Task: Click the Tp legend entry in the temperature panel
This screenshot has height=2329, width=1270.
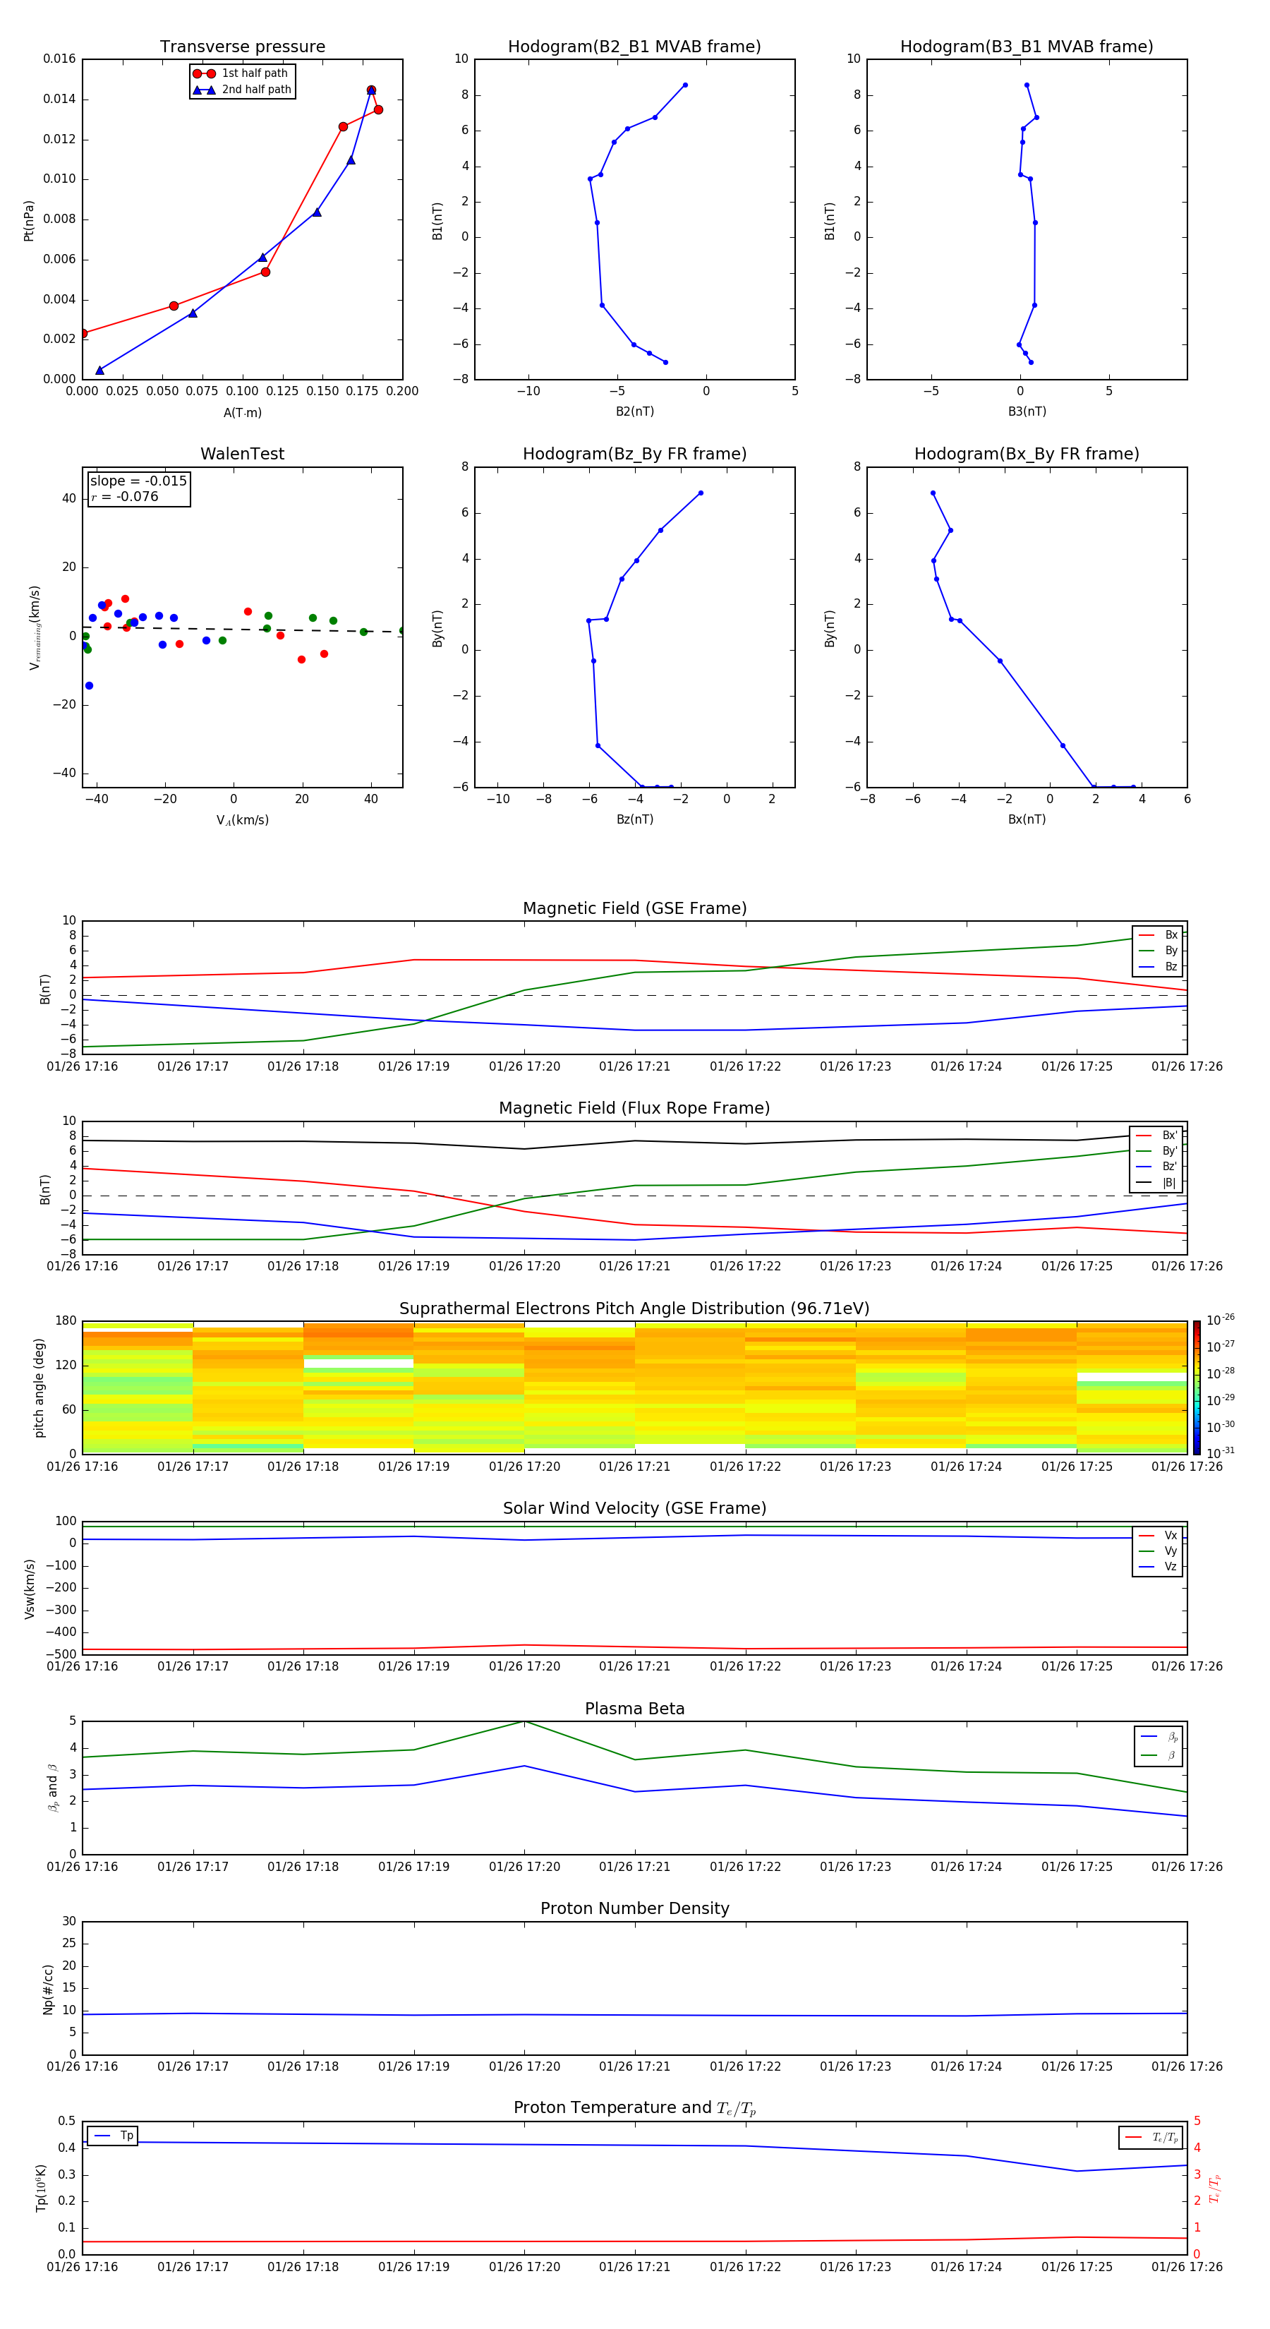Action: [x=112, y=2136]
